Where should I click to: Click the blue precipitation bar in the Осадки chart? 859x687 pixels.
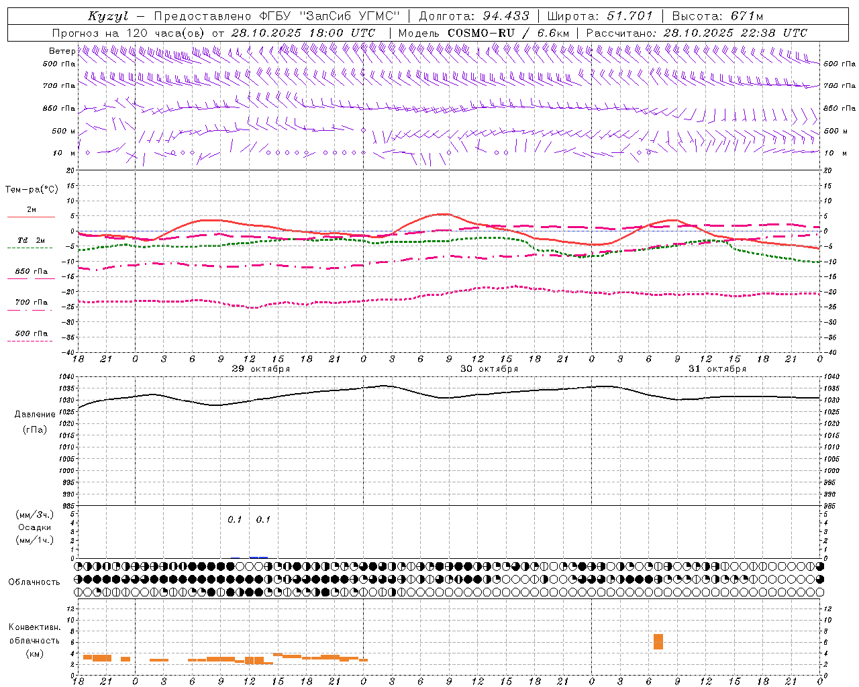[258, 558]
